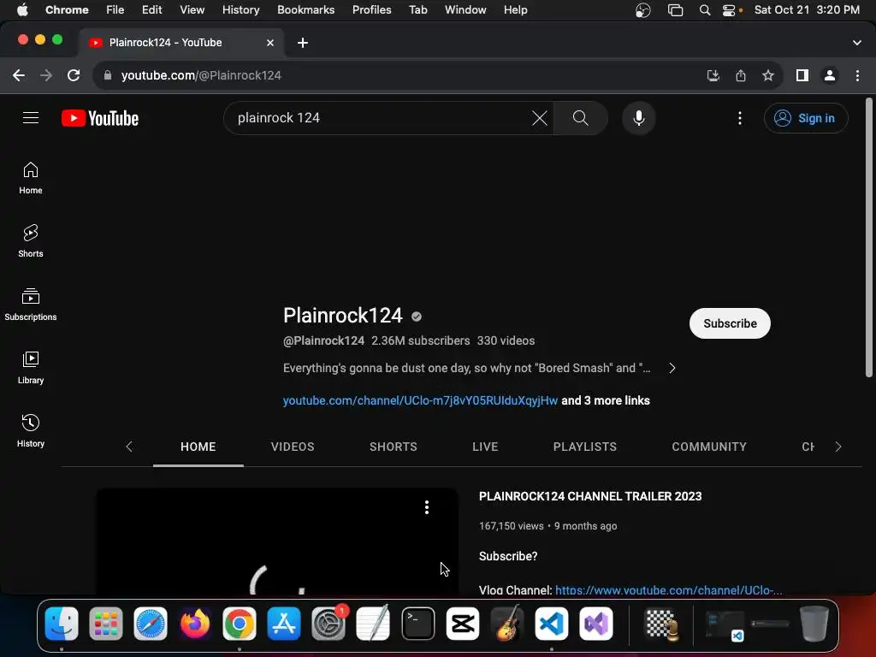The width and height of the screenshot is (876, 657).
Task: Open the View menu
Action: pos(192,10)
